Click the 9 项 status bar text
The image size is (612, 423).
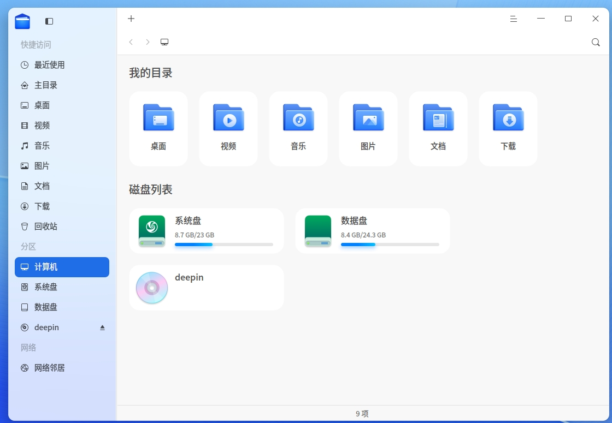(x=362, y=414)
